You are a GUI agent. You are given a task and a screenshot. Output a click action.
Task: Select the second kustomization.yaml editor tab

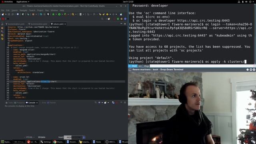[38, 24]
